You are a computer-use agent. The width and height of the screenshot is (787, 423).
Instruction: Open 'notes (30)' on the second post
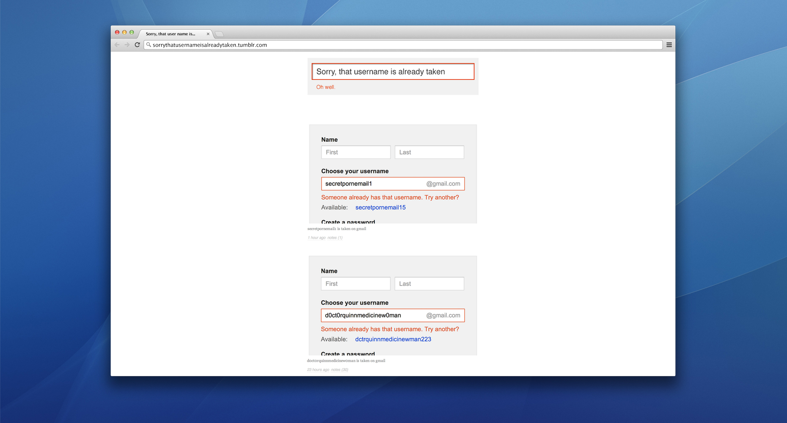[x=340, y=370]
